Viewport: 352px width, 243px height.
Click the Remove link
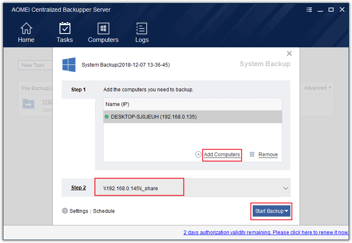(x=268, y=155)
